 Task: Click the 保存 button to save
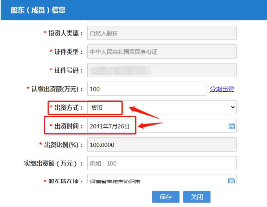(x=165, y=197)
